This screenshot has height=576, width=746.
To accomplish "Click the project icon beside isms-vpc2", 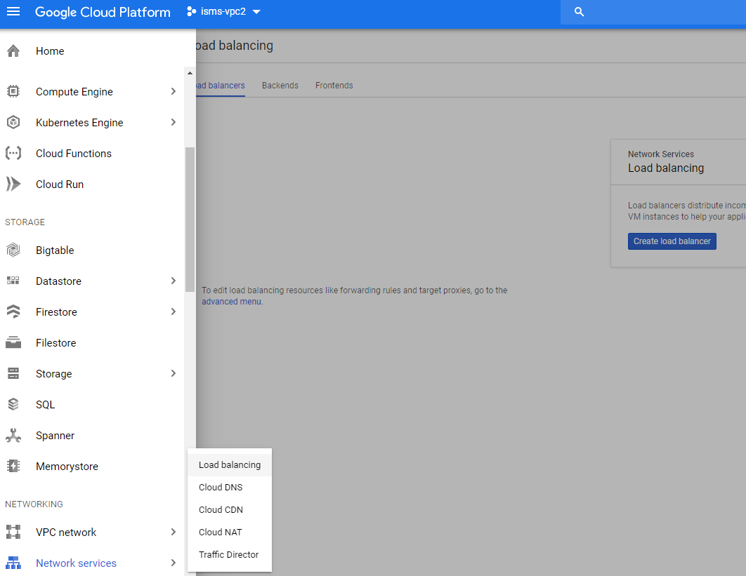I will pos(191,11).
